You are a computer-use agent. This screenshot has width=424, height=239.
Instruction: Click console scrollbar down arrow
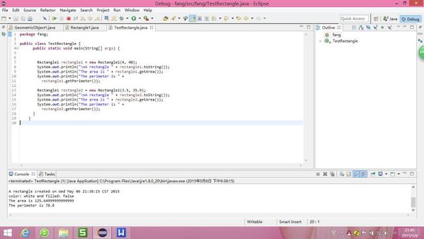click(x=413, y=210)
